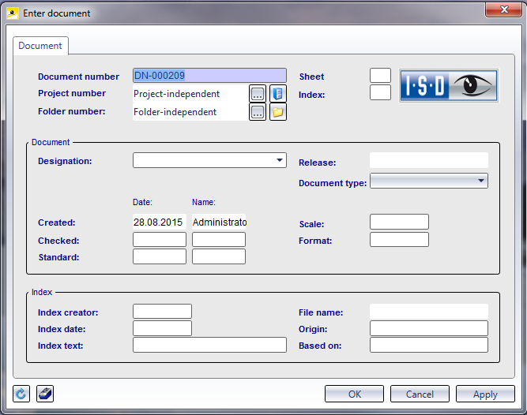
Task: Click the yellow folder icon
Action: [278, 112]
